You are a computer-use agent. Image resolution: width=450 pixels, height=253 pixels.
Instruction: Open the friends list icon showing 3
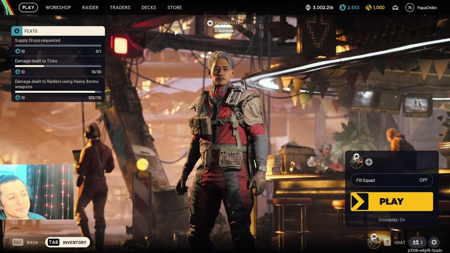418,242
